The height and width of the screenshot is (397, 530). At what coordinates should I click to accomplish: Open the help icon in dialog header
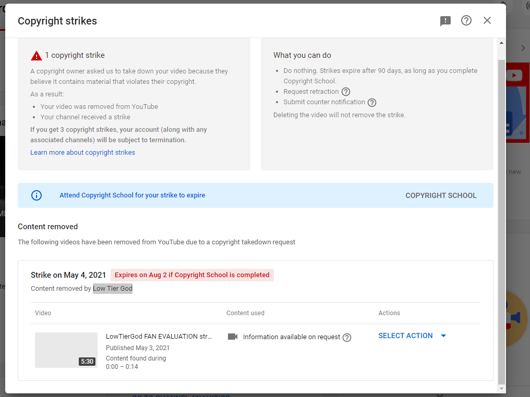tap(466, 21)
